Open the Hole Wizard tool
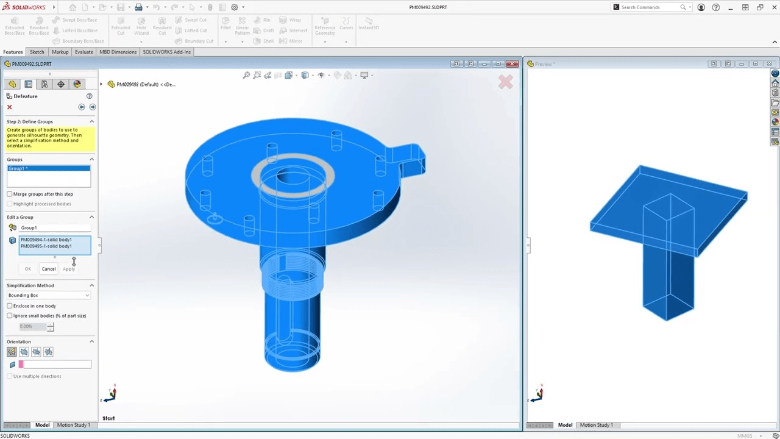The image size is (780, 439). (x=141, y=27)
